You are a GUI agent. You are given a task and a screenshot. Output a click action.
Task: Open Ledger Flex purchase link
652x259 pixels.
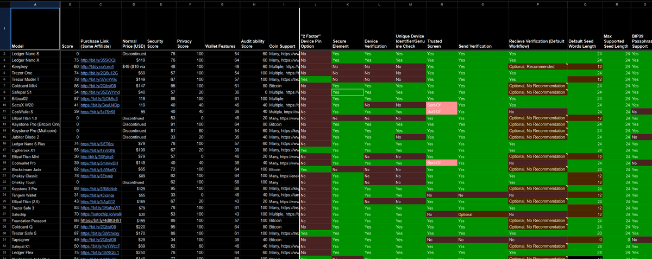coord(99,253)
